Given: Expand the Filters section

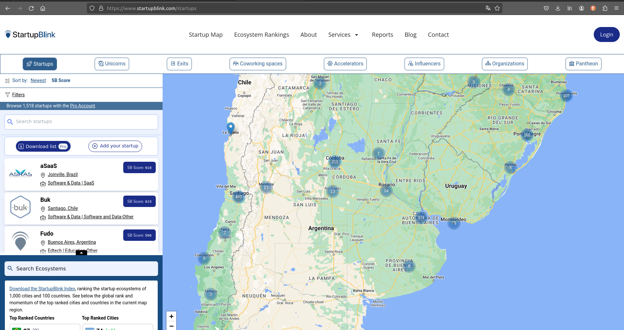Looking at the screenshot, I should 18,95.
